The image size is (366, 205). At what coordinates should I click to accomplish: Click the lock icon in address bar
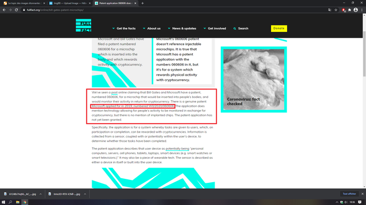coord(24,10)
